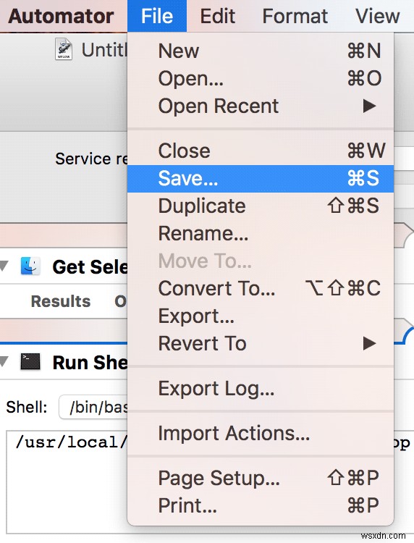Open the Edit menu
The width and height of the screenshot is (414, 543).
(x=217, y=16)
